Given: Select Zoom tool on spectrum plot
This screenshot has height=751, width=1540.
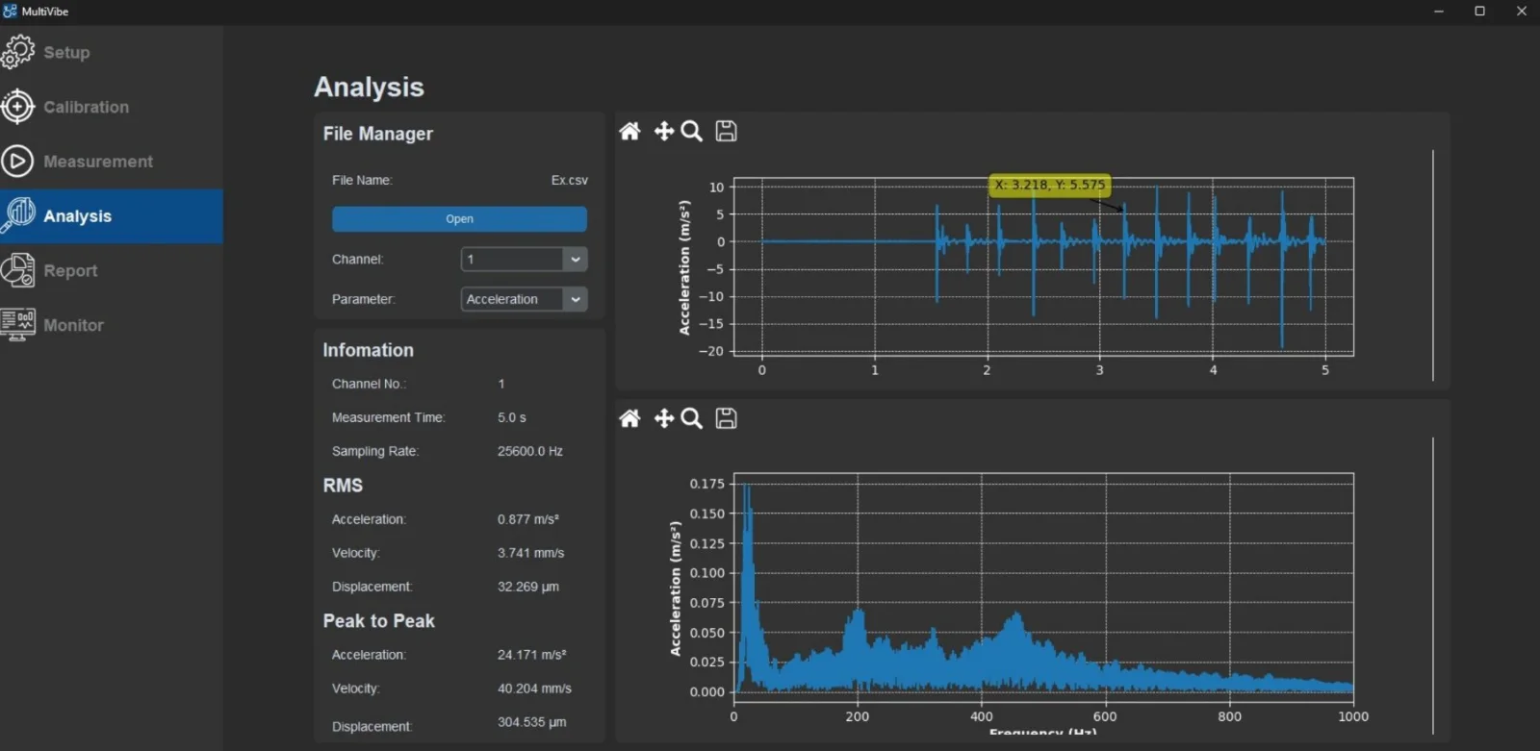Looking at the screenshot, I should point(691,418).
